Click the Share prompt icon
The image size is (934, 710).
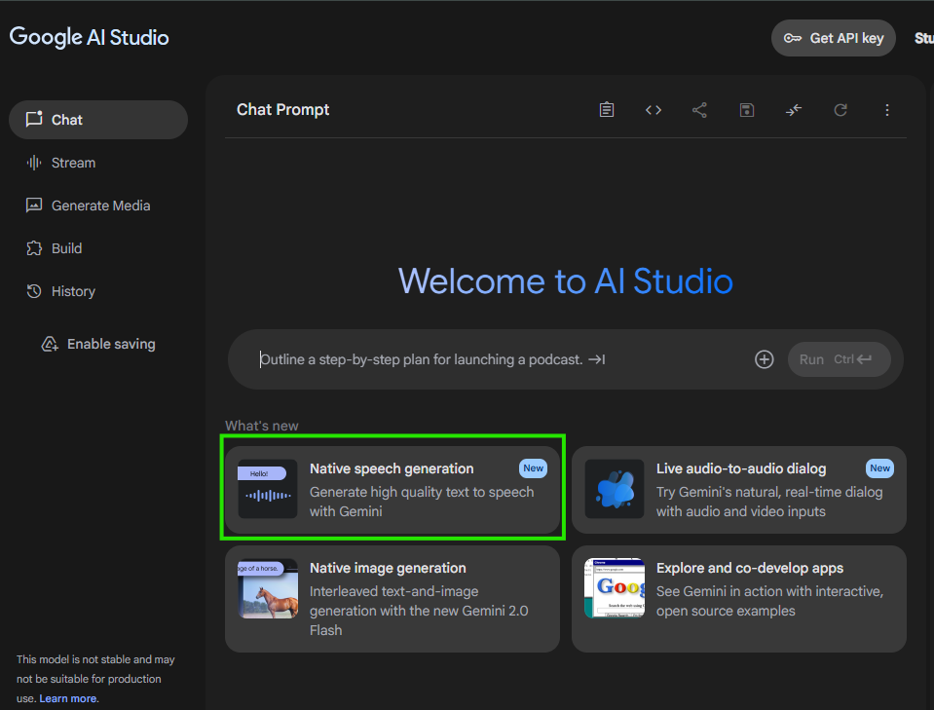[x=700, y=110]
